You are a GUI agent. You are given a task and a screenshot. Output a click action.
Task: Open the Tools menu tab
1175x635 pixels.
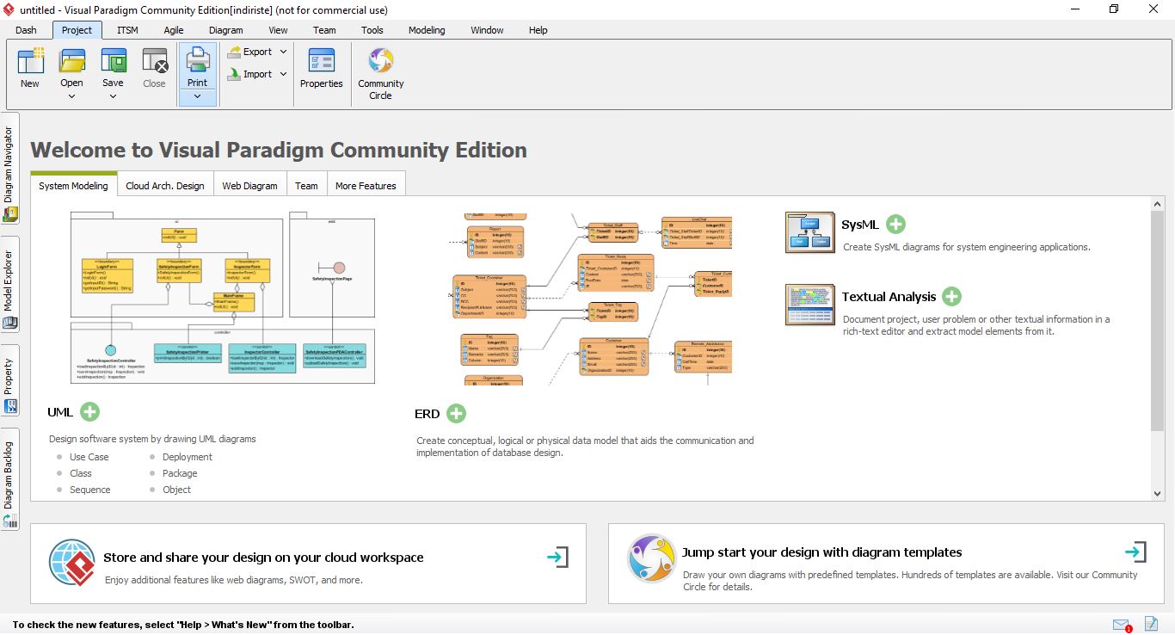tap(372, 30)
